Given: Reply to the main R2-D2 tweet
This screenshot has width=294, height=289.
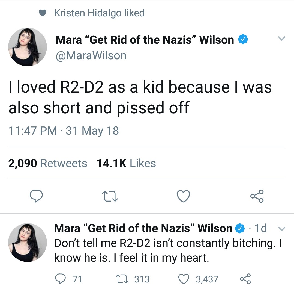Looking at the screenshot, I should (36, 196).
